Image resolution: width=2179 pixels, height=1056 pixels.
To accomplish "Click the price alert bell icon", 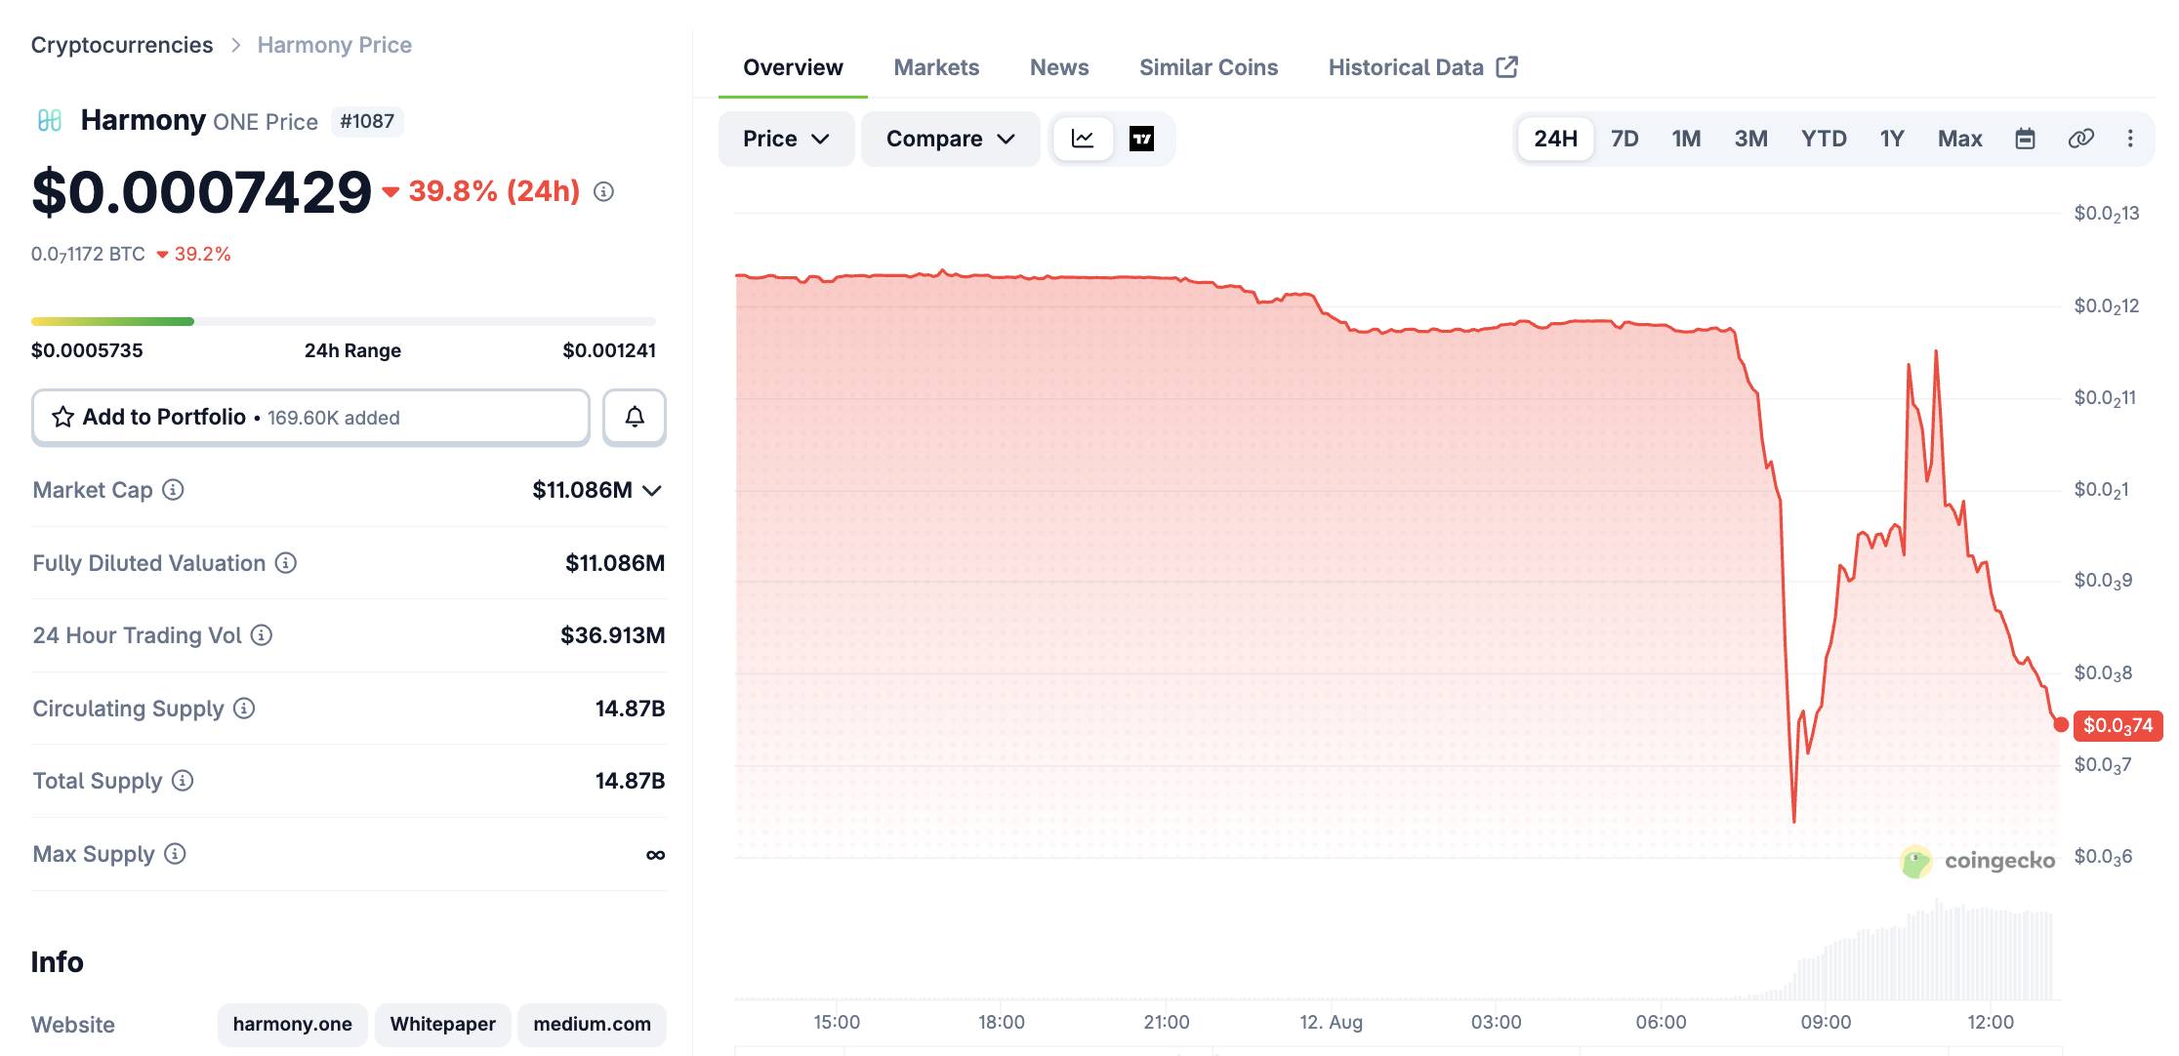I will pyautogui.click(x=635, y=417).
